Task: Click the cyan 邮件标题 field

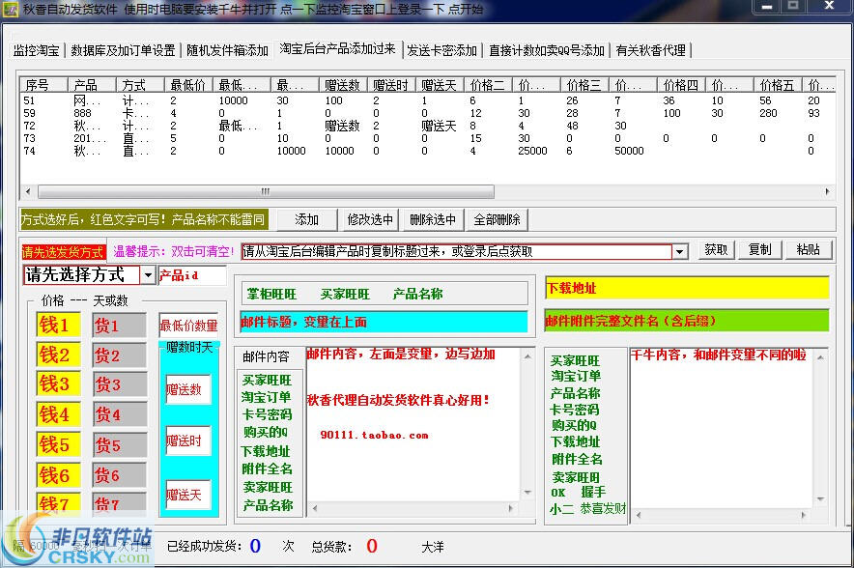Action: [384, 322]
